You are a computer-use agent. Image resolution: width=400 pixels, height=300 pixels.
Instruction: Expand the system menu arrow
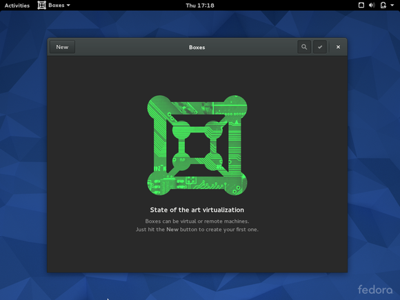click(x=392, y=5)
